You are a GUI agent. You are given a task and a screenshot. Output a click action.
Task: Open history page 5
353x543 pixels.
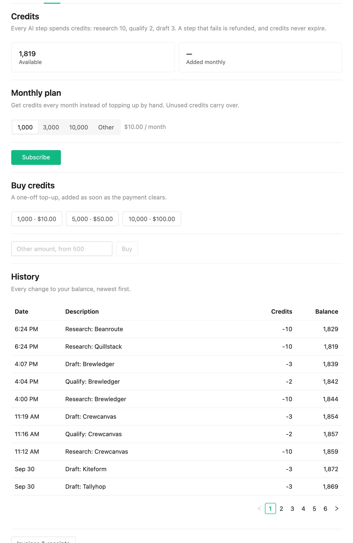[x=314, y=508]
